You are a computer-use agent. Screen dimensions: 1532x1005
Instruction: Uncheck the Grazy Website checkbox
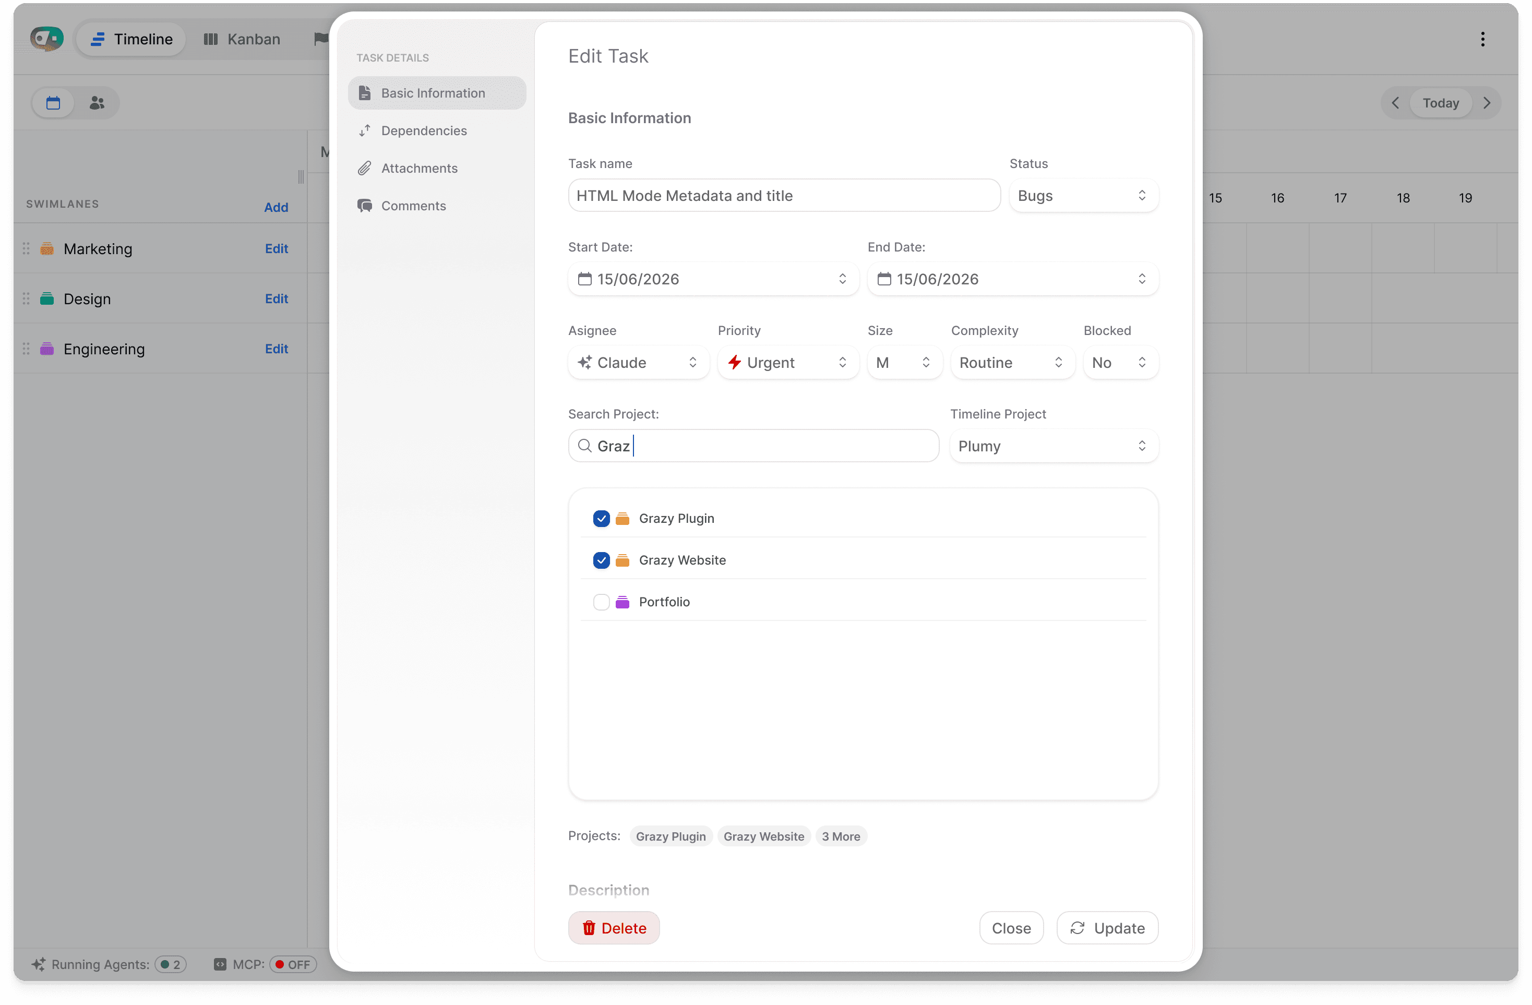[601, 560]
